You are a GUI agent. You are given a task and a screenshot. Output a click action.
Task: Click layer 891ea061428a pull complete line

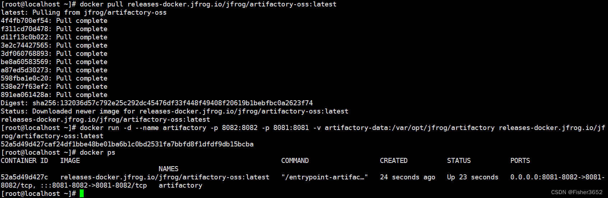(54, 95)
